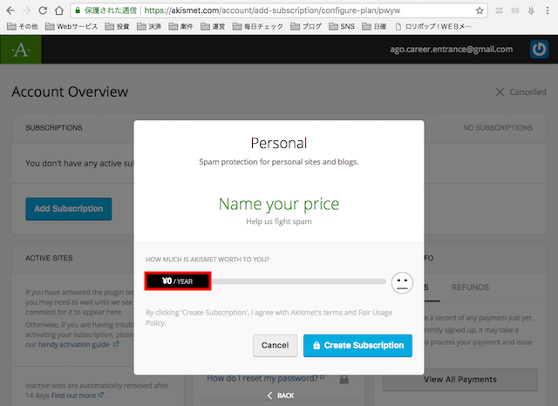Click the Add Subscription button
The image size is (558, 406).
[x=68, y=208]
